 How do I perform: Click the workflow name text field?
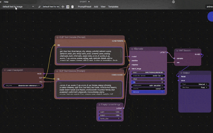coord(51,7)
